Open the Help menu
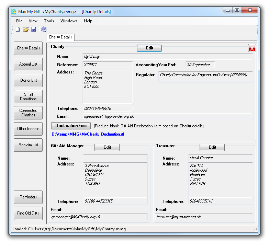 [x=88, y=21]
